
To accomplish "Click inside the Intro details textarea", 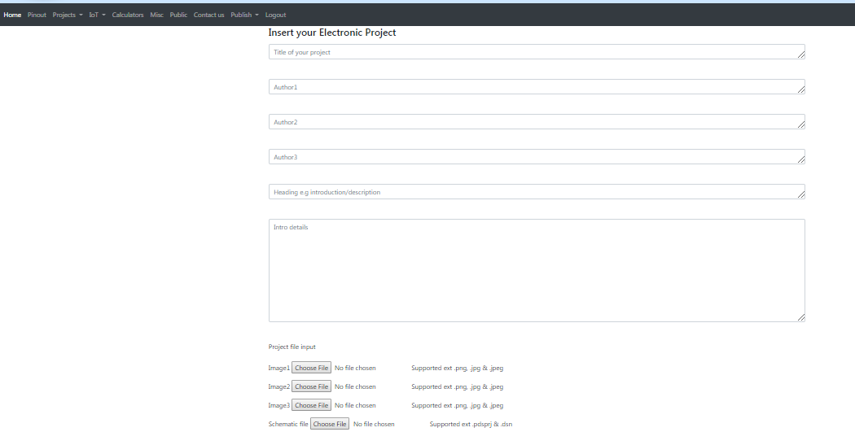I will 536,270.
